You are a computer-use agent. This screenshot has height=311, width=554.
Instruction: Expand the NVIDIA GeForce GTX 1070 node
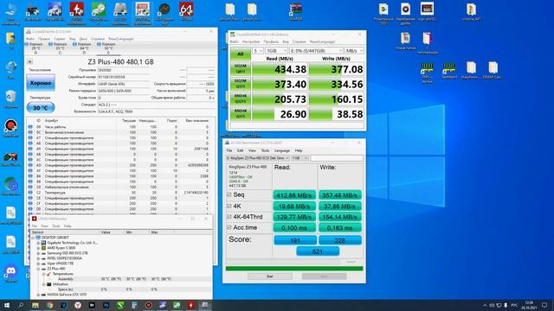(38, 295)
